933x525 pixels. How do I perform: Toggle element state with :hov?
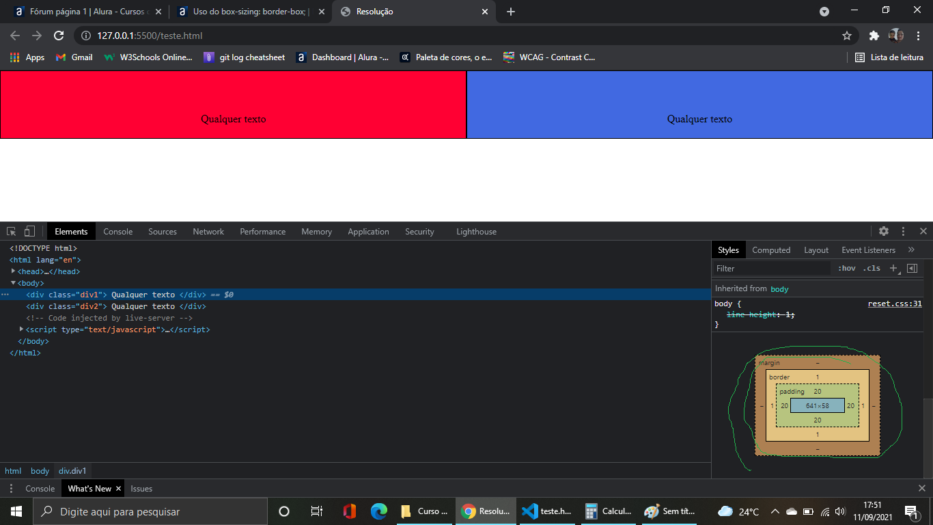pos(847,268)
